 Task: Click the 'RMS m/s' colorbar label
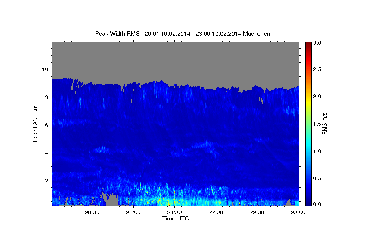coord(324,124)
